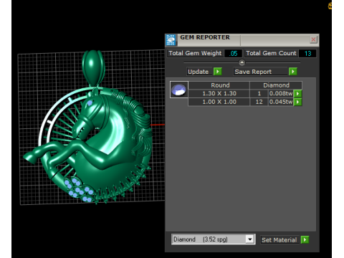Click the Diamond column header
The height and width of the screenshot is (258, 344).
(276, 85)
